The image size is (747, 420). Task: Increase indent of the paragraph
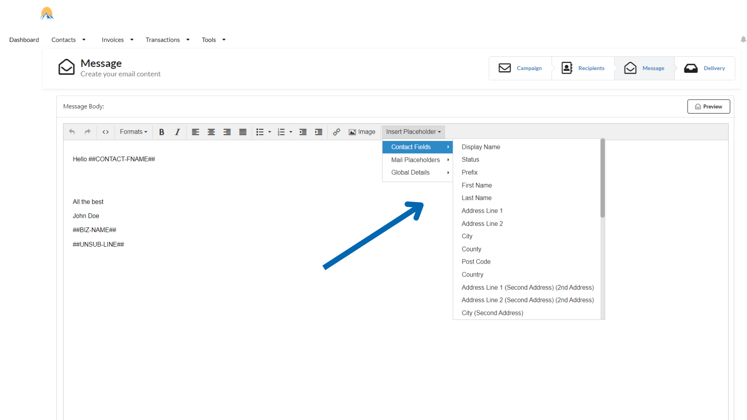point(319,132)
